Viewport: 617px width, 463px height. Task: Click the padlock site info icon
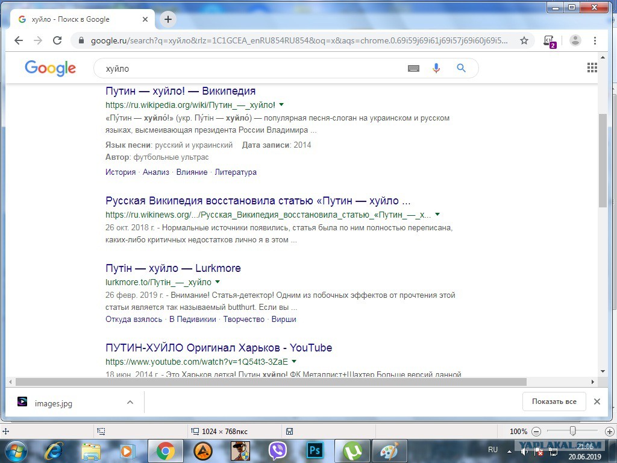(x=81, y=40)
